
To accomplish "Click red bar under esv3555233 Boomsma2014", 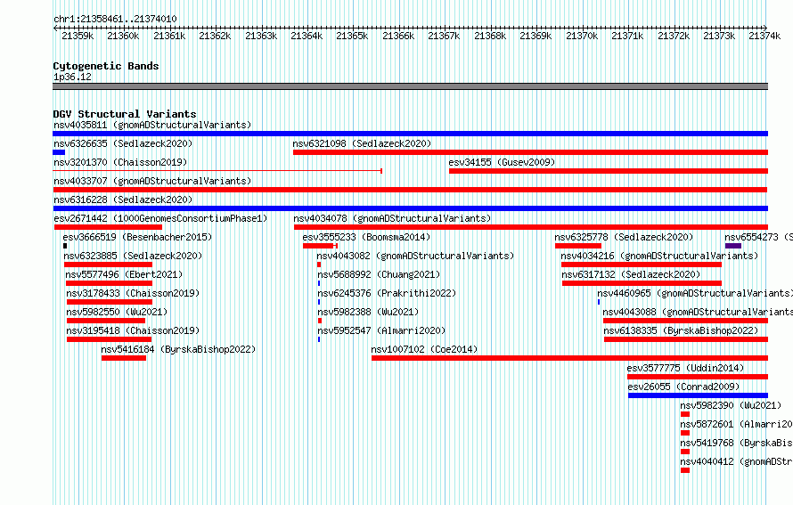I will tap(320, 246).
